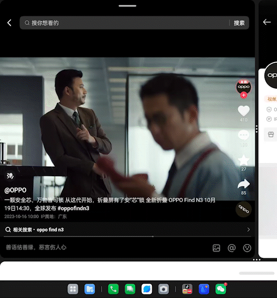The image size is (277, 298).
Task: Expand the related search chevron arrow
Action: point(248,230)
